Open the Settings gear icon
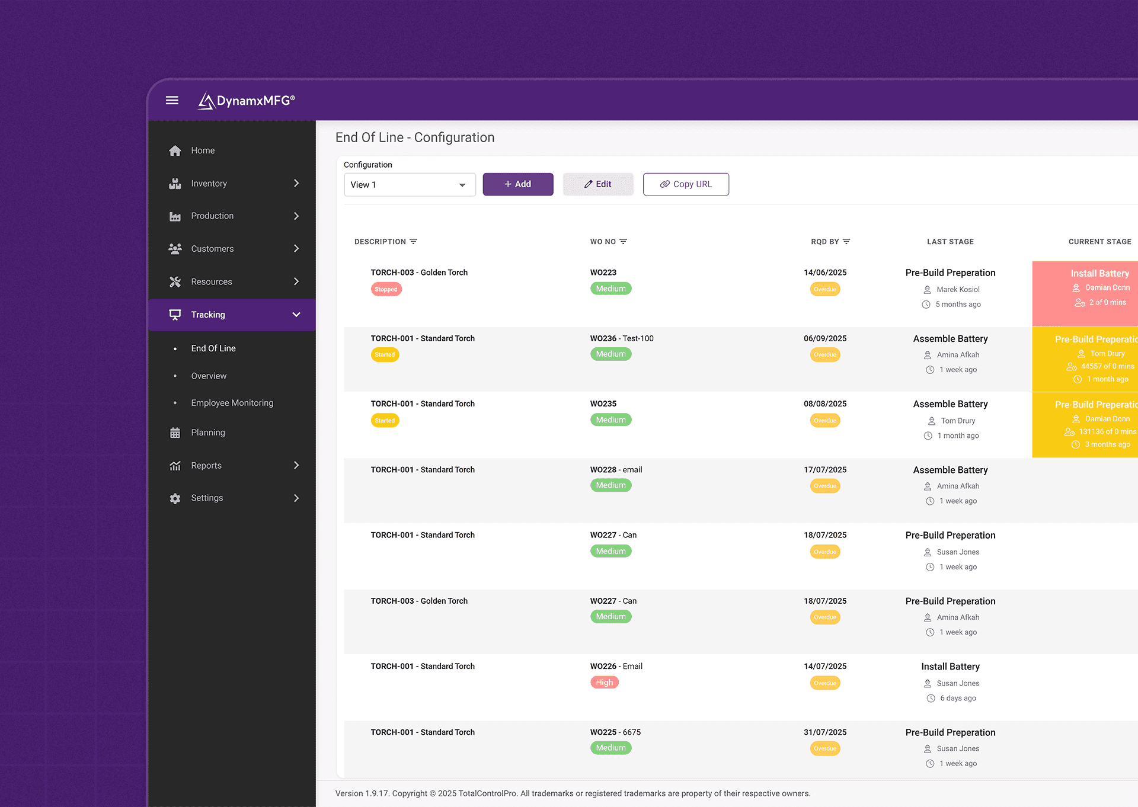Image resolution: width=1138 pixels, height=807 pixels. click(175, 498)
